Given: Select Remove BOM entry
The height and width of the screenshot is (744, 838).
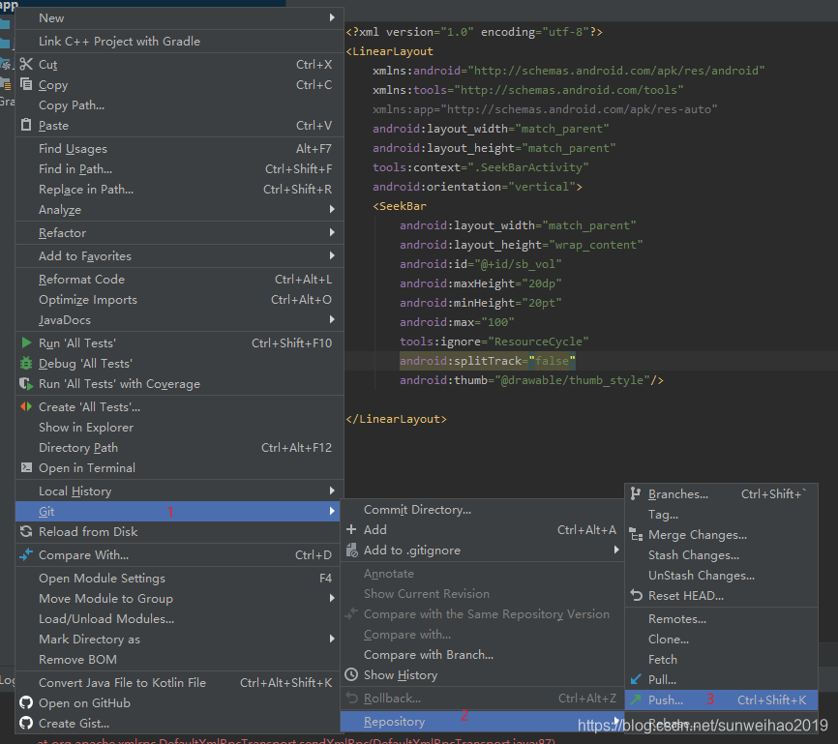Looking at the screenshot, I should point(179,659).
